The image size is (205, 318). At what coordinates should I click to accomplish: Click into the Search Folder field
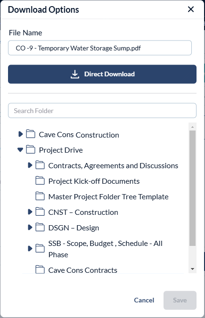click(102, 111)
